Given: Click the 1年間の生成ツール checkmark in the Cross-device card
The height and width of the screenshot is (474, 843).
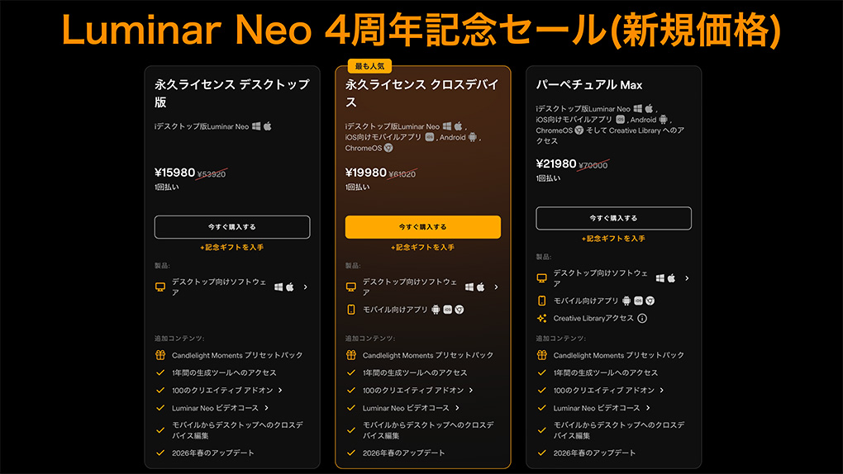Looking at the screenshot, I should [x=351, y=372].
